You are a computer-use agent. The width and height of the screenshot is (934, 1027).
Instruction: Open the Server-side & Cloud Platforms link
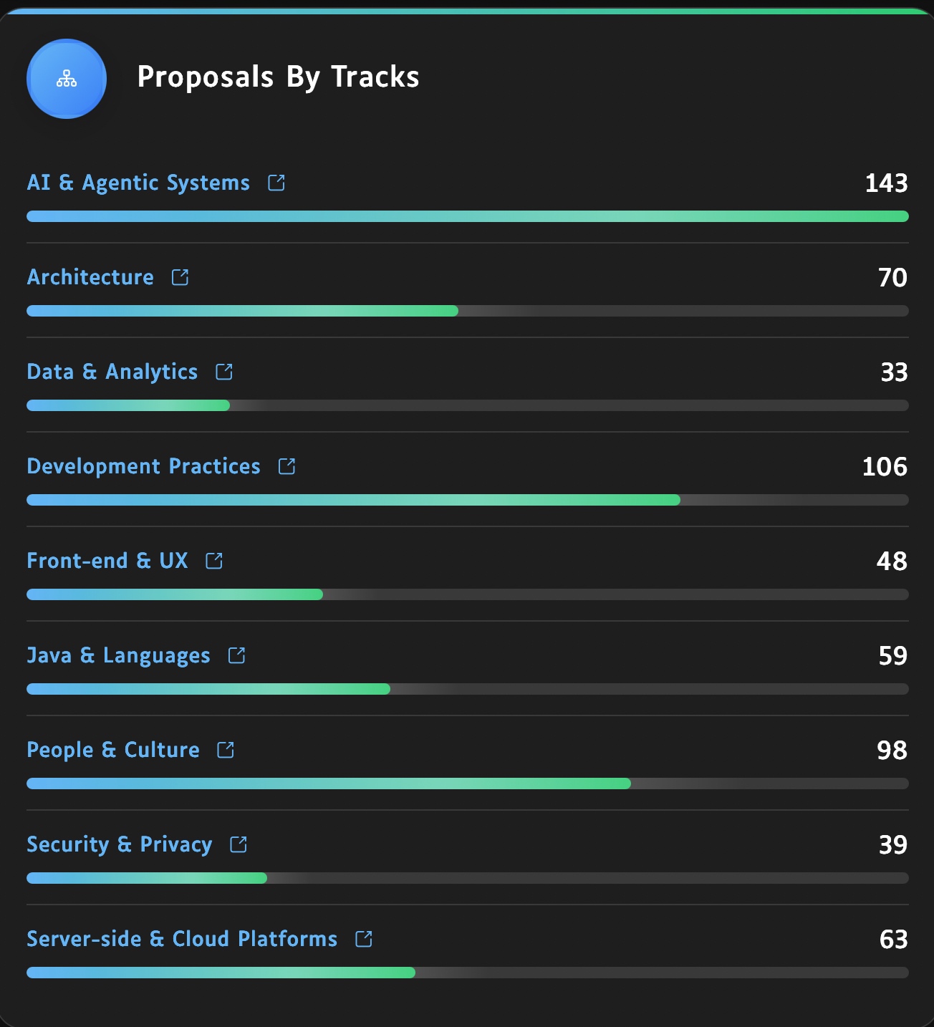click(182, 940)
